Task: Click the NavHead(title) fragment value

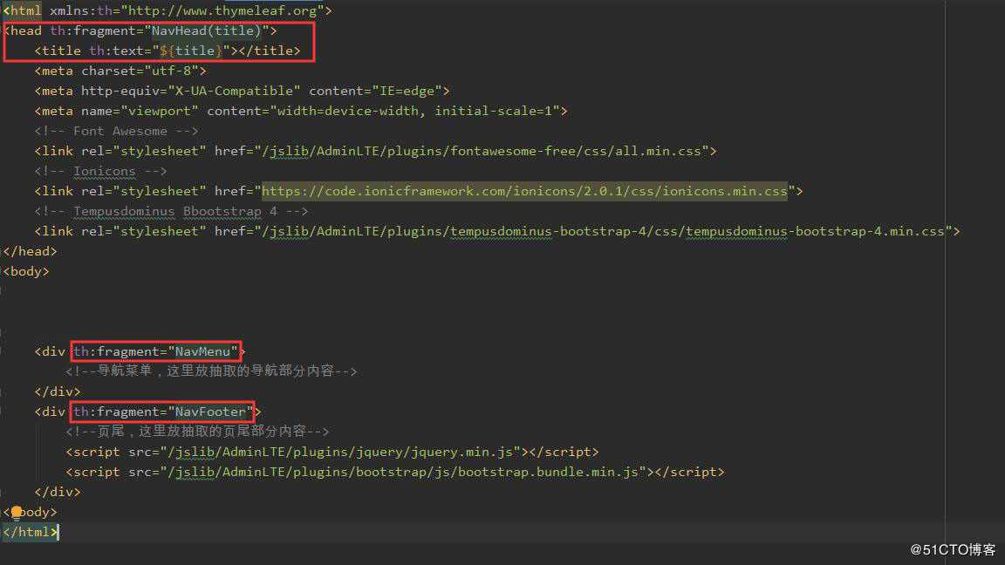Action: click(207, 31)
